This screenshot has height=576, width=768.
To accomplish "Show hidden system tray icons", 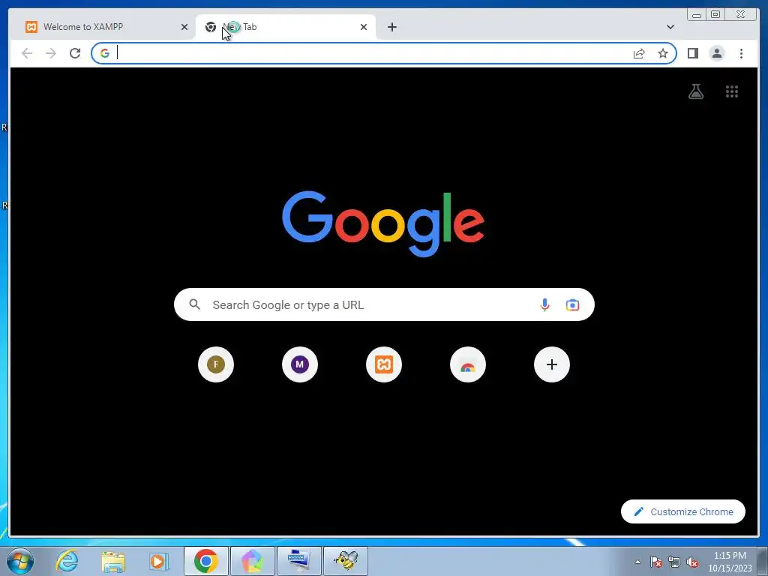I will click(x=637, y=562).
